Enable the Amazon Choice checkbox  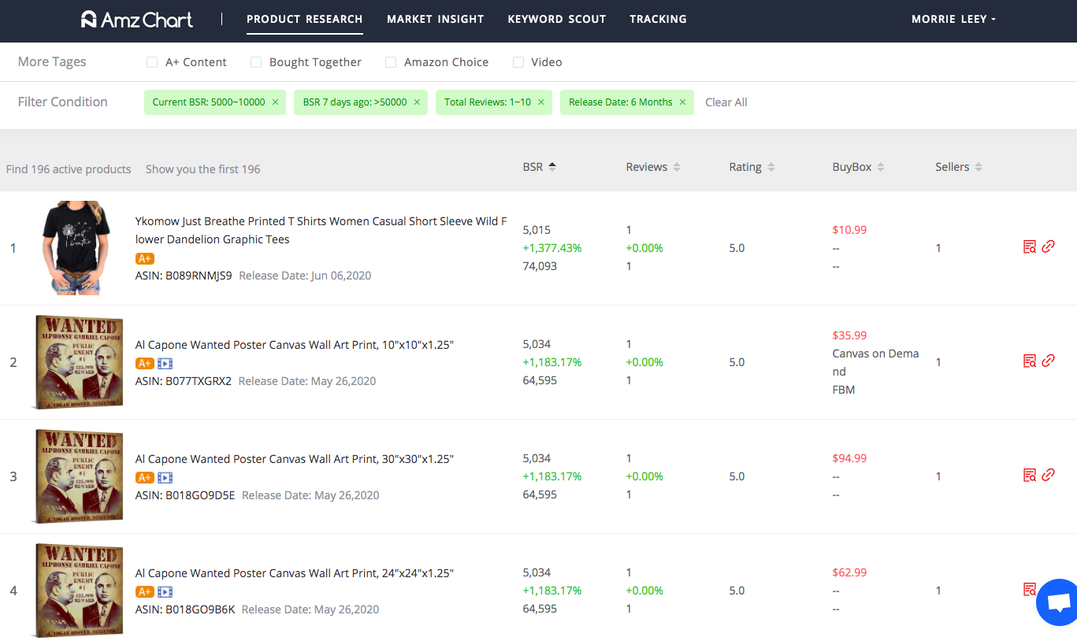pos(391,61)
